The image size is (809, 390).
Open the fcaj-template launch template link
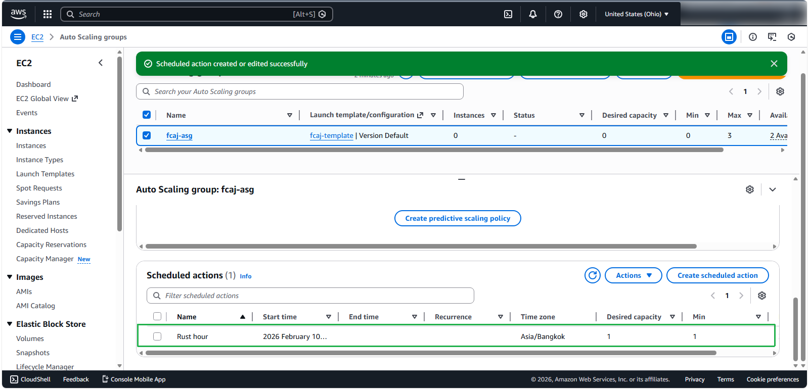point(332,135)
